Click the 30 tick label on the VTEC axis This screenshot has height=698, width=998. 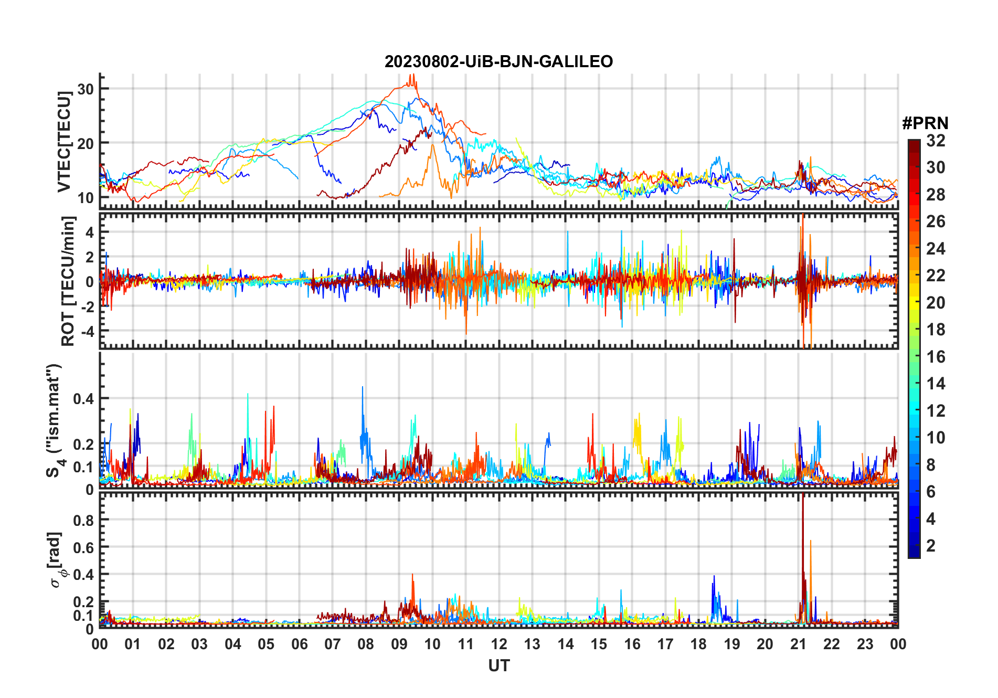point(86,89)
